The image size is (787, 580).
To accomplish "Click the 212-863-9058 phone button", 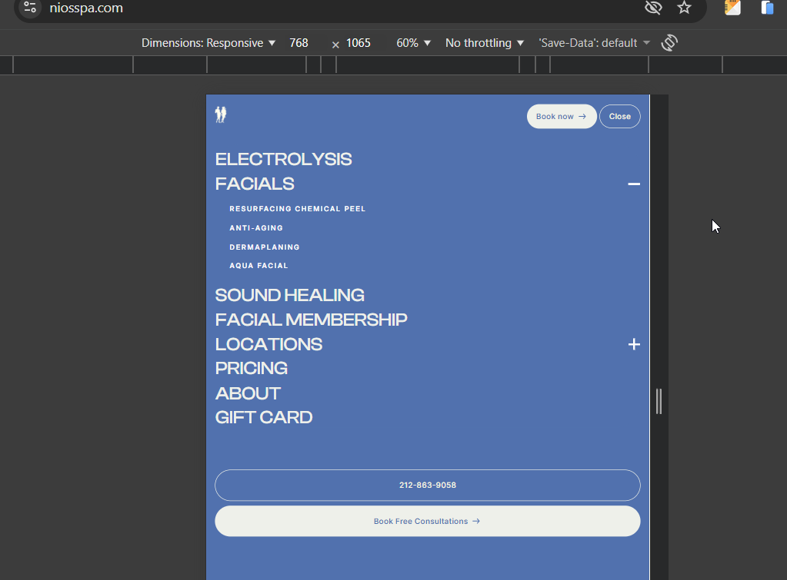I will click(x=428, y=486).
